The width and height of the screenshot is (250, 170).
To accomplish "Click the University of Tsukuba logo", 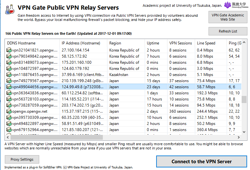I will coord(236,5).
